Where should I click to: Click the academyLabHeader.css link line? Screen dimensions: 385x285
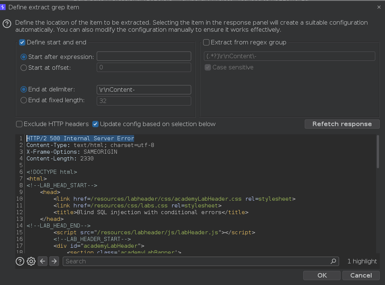tap(175, 199)
